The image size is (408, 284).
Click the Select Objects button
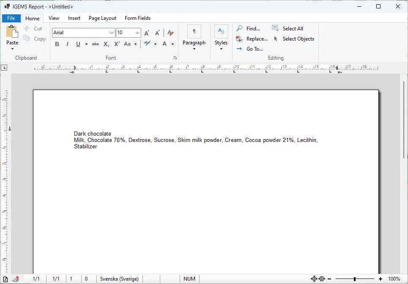tap(293, 39)
